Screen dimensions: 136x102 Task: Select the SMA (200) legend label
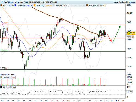pos(97,5)
